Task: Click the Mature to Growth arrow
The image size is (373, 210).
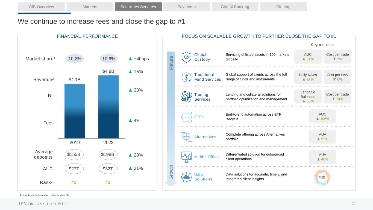Action: tap(171, 118)
